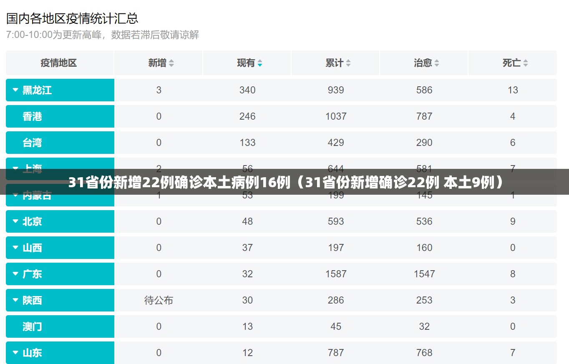Click 香港 cumulative value 1037
This screenshot has width=569, height=364.
click(336, 116)
